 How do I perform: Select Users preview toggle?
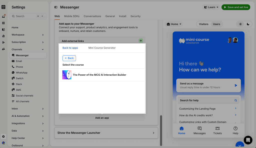click(216, 24)
